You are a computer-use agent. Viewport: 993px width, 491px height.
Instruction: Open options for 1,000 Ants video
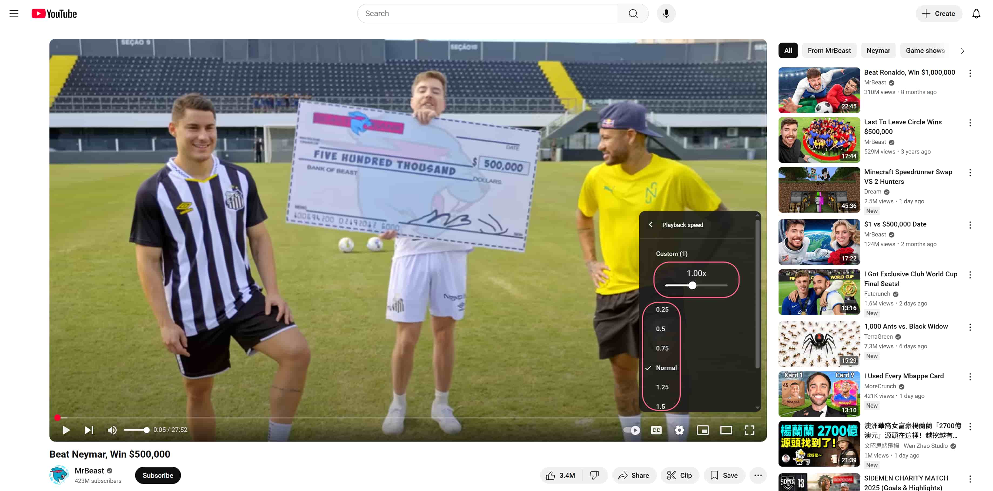pyautogui.click(x=970, y=327)
